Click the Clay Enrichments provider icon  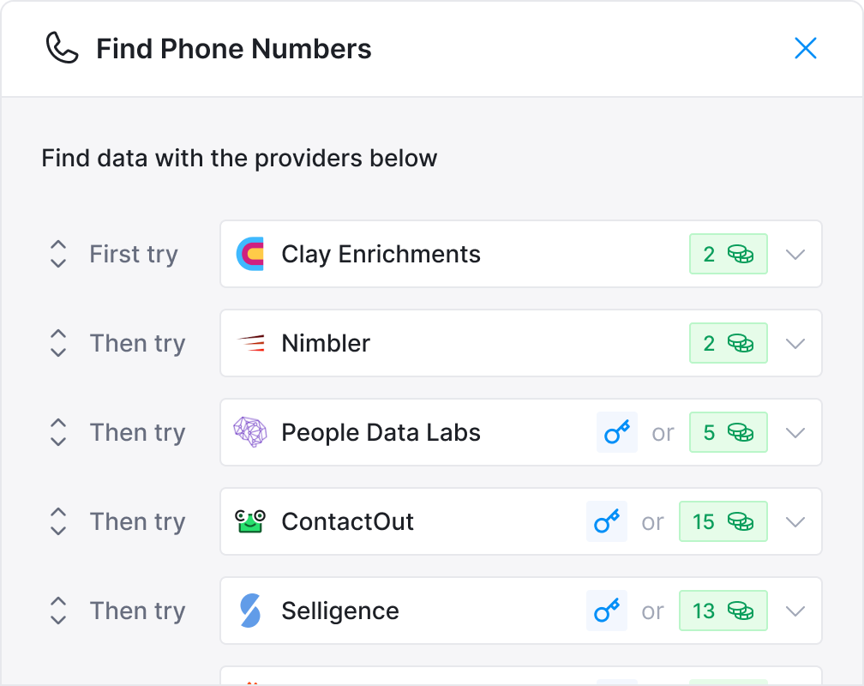point(249,254)
